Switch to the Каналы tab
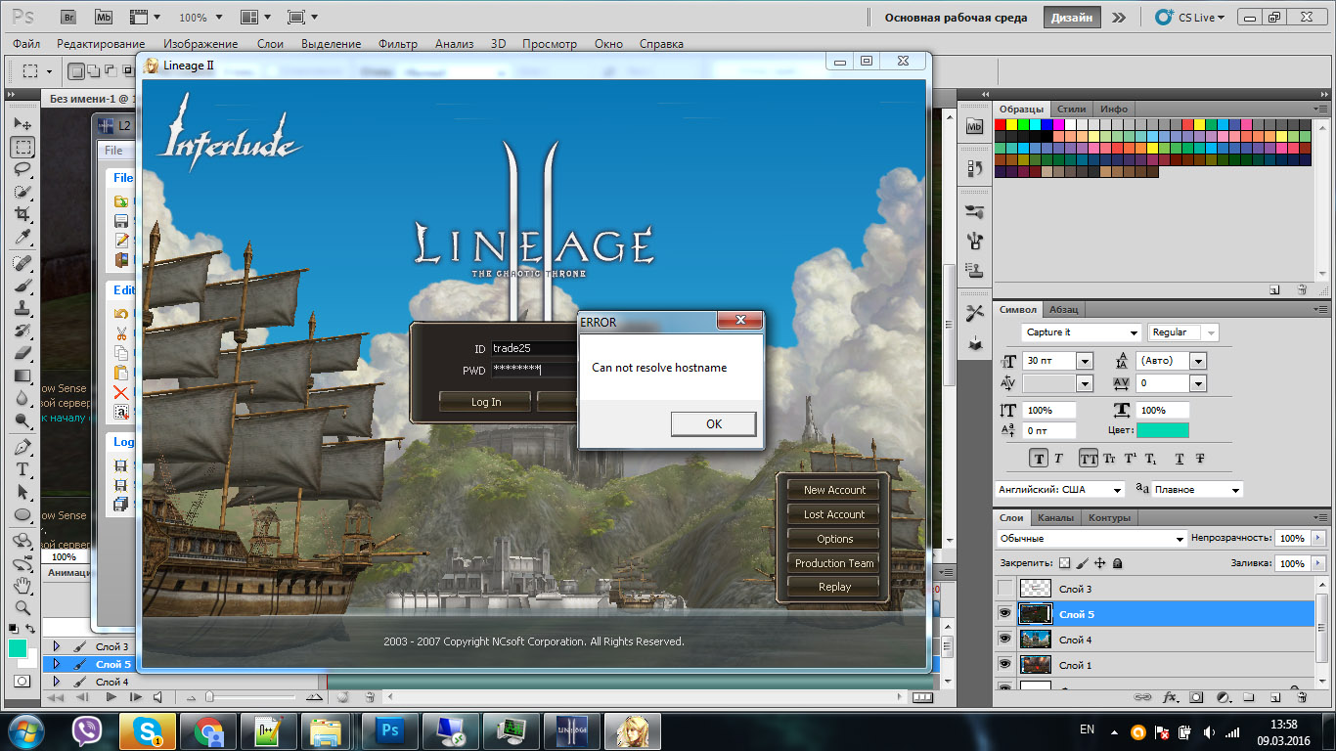 click(1054, 518)
